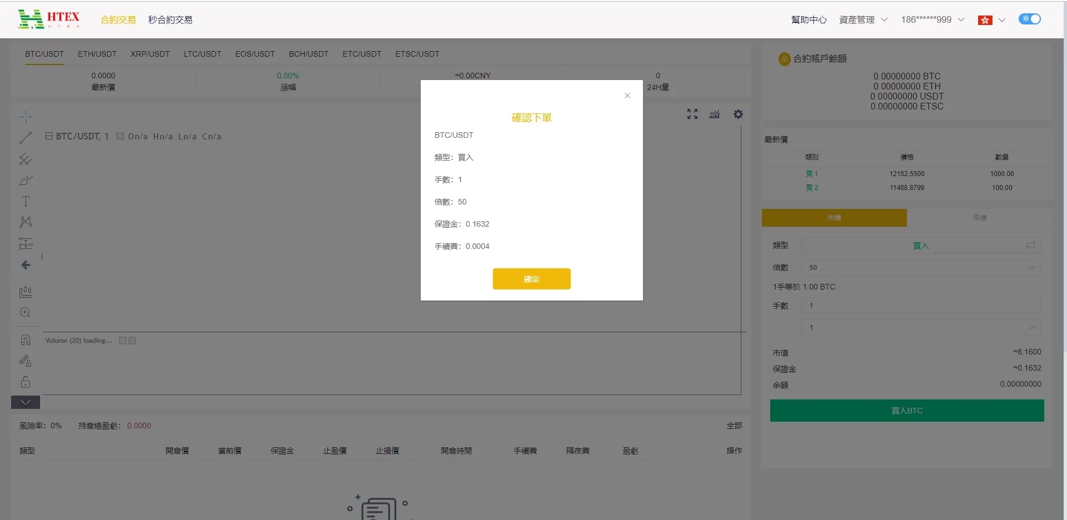Image resolution: width=1067 pixels, height=520 pixels.
Task: Switch to the ETH/USDT pair tab
Action: coord(97,54)
